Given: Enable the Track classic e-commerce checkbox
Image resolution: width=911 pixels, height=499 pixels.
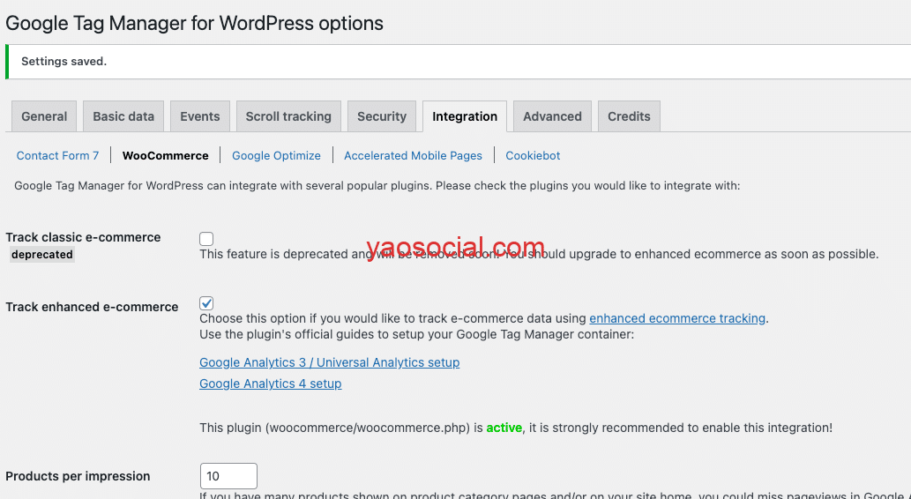Looking at the screenshot, I should [206, 239].
